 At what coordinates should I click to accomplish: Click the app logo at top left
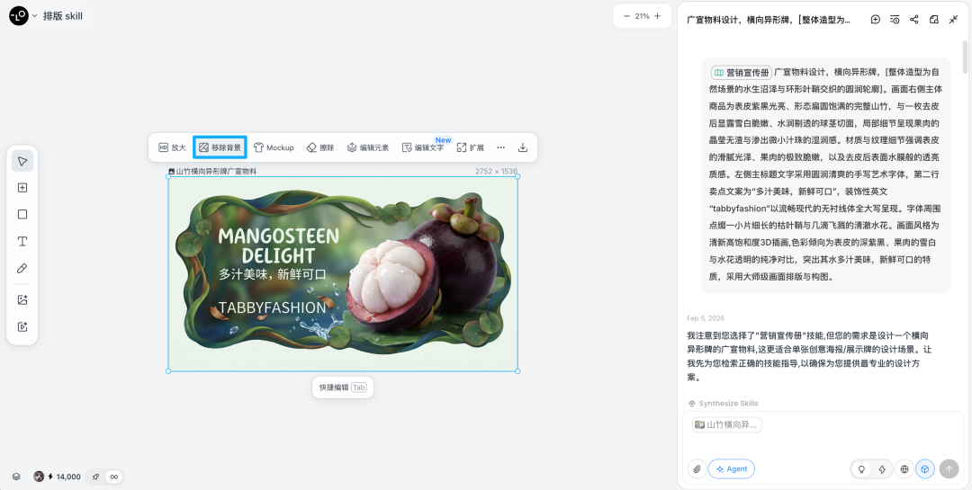click(19, 15)
